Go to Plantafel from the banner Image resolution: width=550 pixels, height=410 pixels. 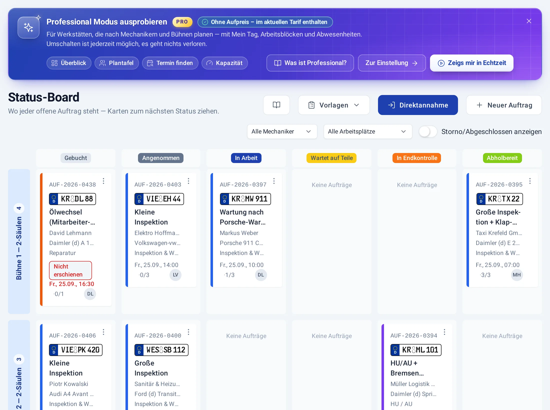pos(116,63)
